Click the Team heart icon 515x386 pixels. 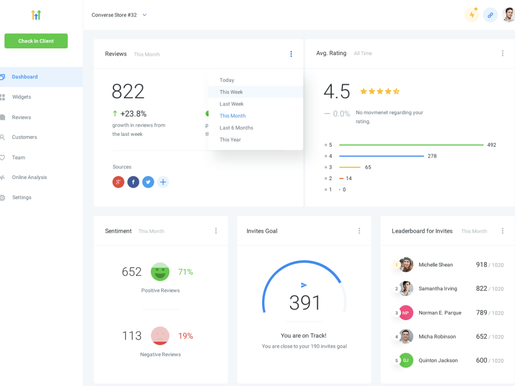point(2,157)
